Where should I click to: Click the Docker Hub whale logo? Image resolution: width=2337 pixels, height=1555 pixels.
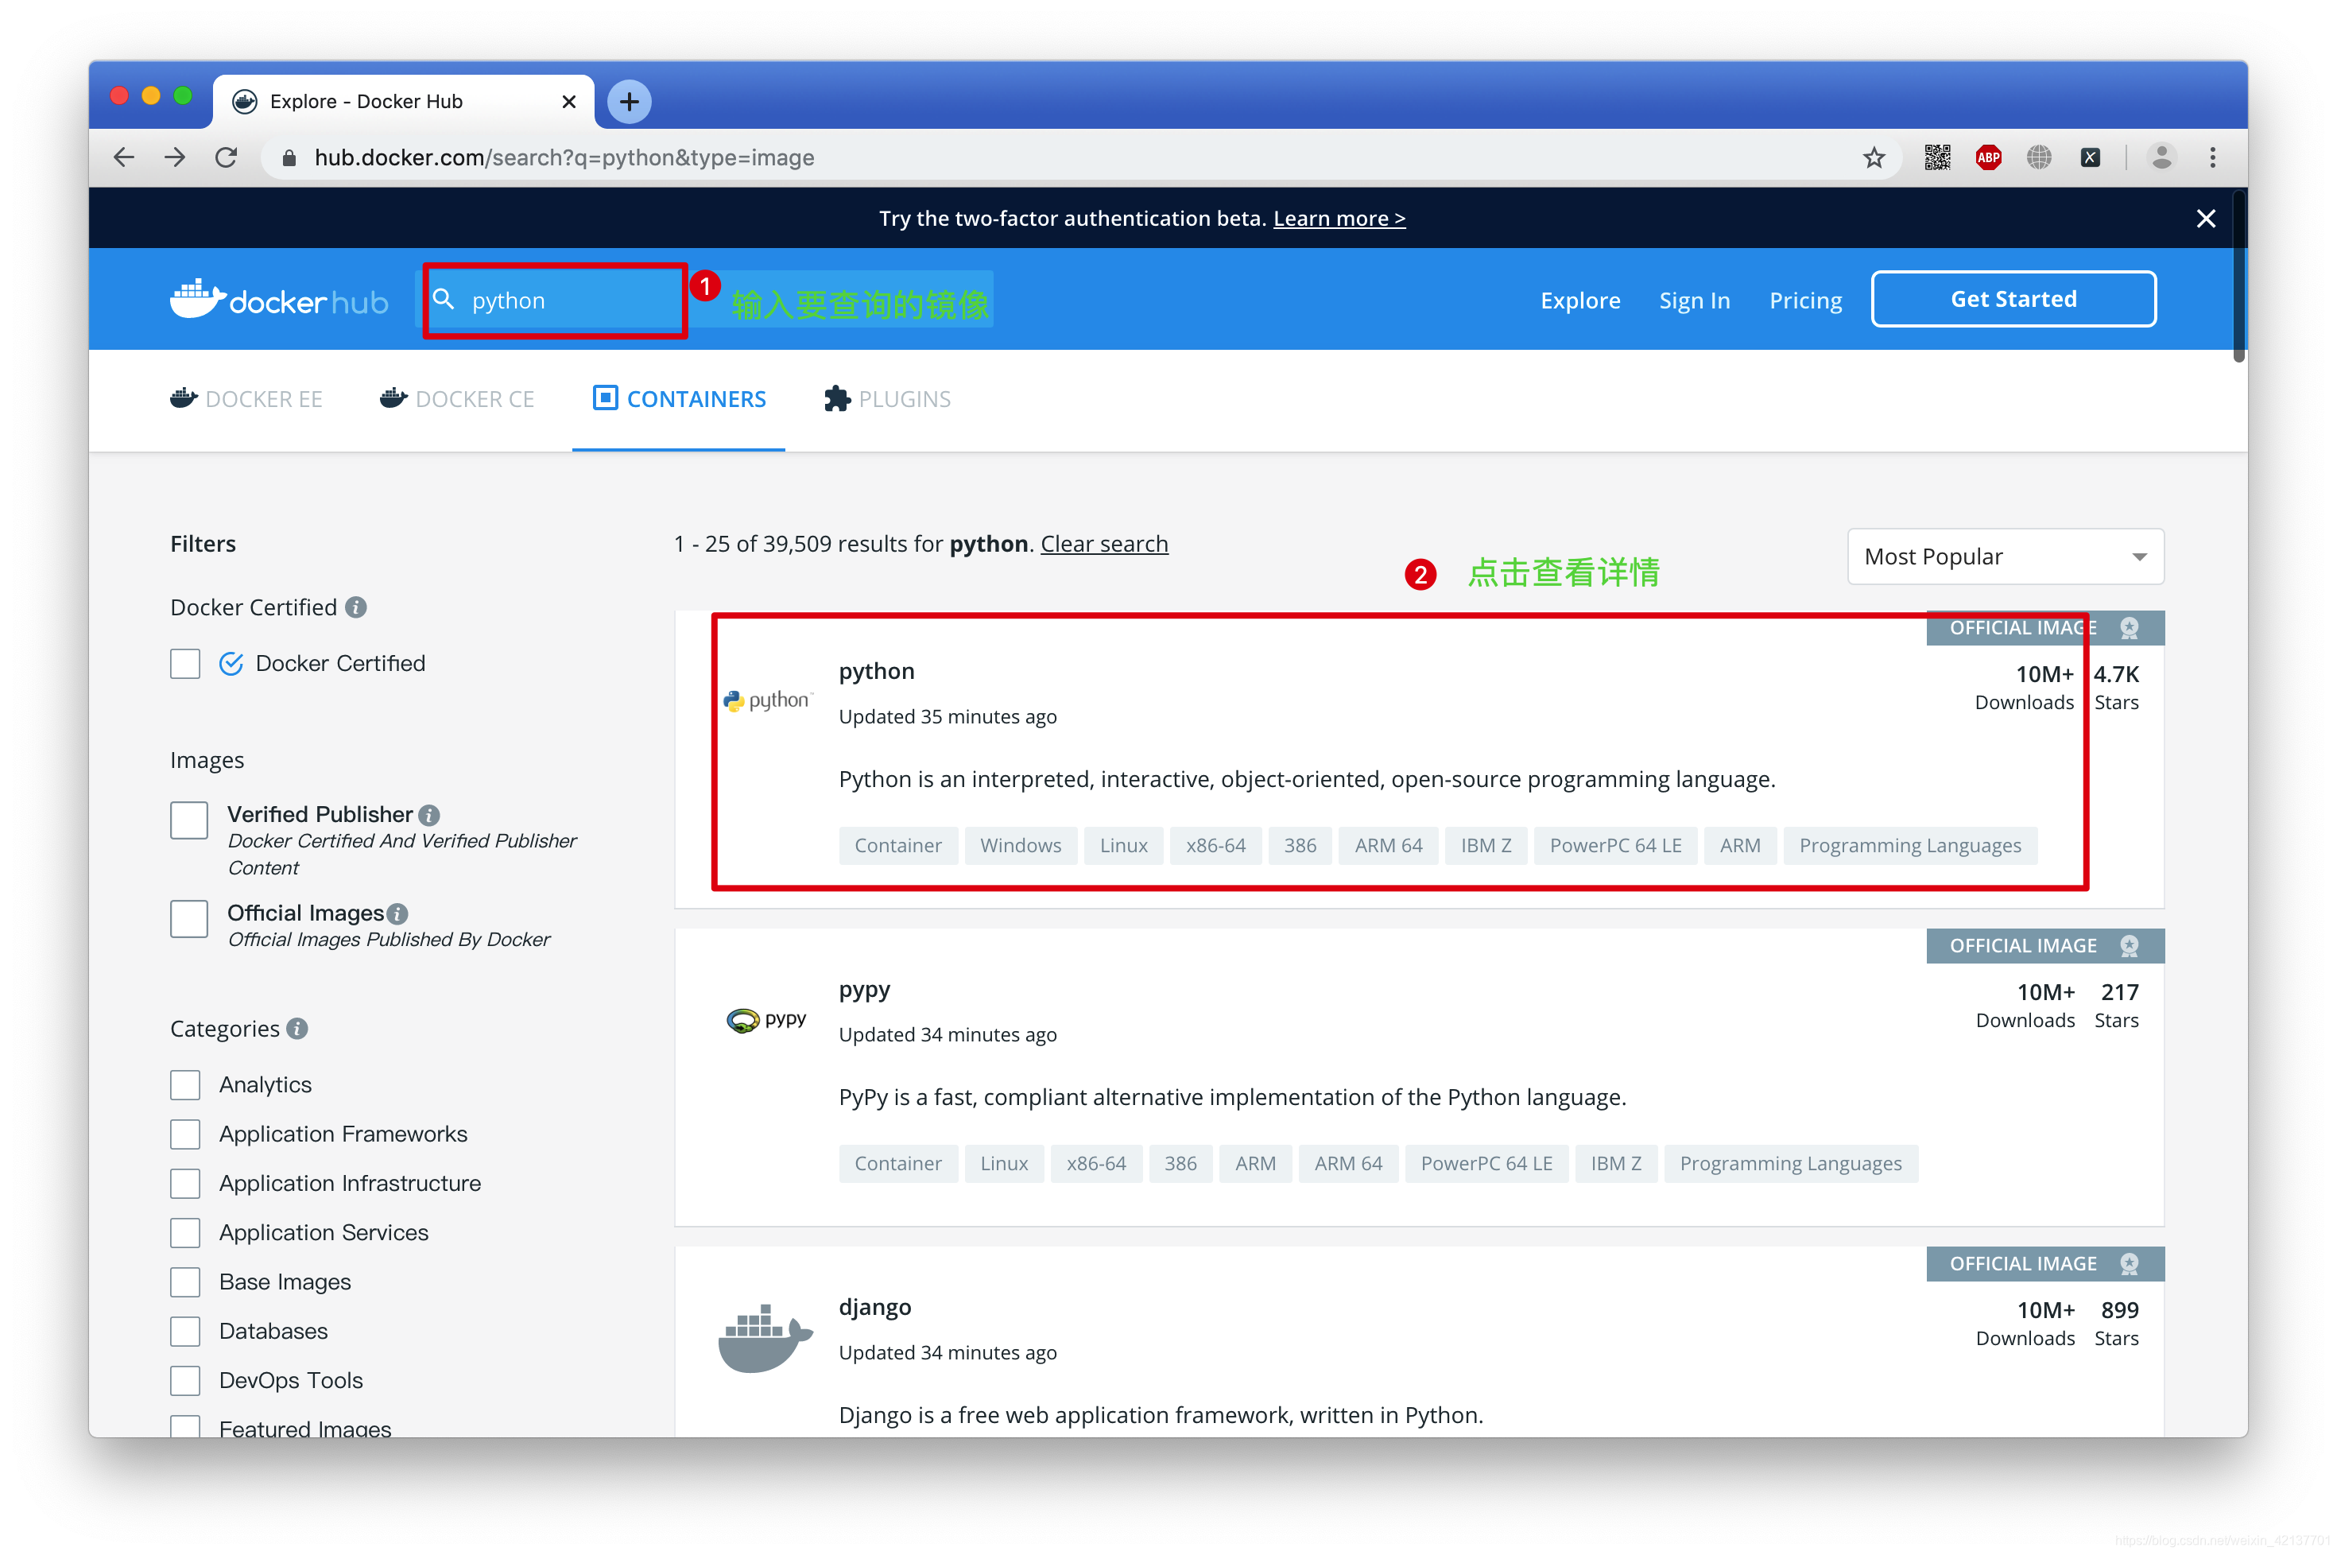click(x=279, y=300)
